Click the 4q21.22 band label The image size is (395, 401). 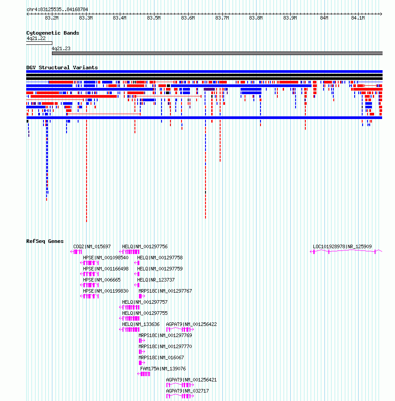36,38
